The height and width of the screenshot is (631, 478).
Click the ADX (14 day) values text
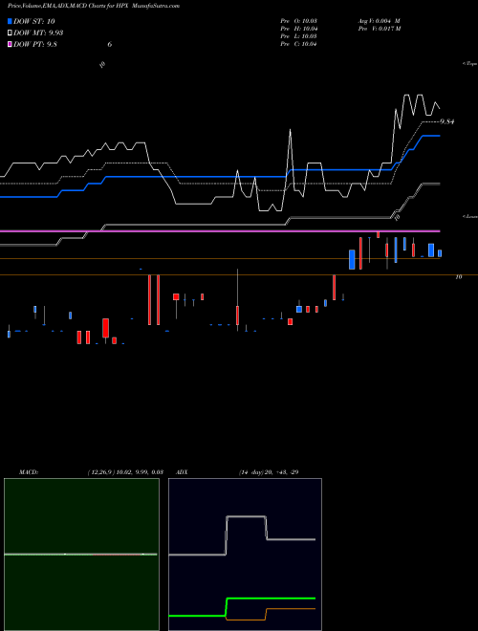coord(269,472)
